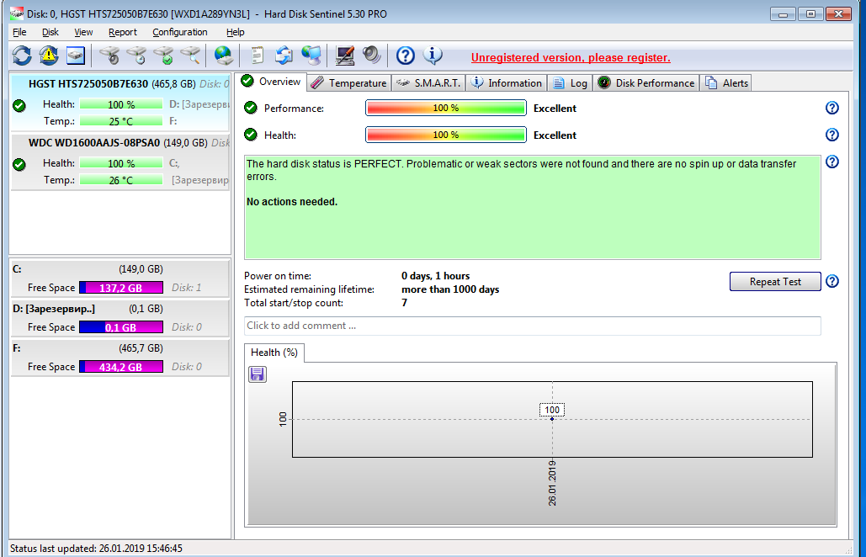The image size is (866, 557).
Task: Click the '0 days, 1 hours' power on time value
Action: (436, 276)
